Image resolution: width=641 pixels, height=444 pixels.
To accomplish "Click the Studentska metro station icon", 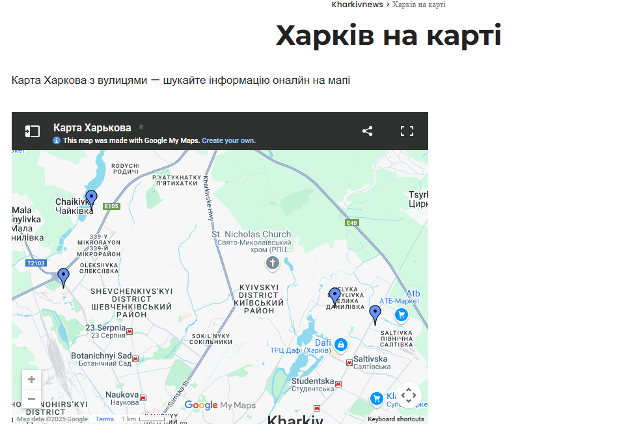I will click(x=338, y=384).
